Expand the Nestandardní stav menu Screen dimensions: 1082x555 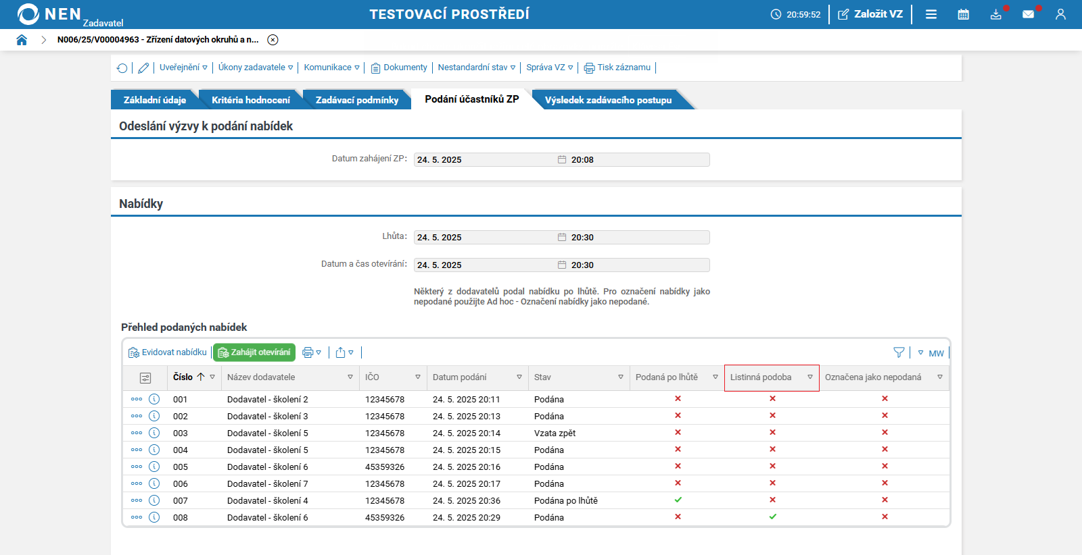[477, 68]
